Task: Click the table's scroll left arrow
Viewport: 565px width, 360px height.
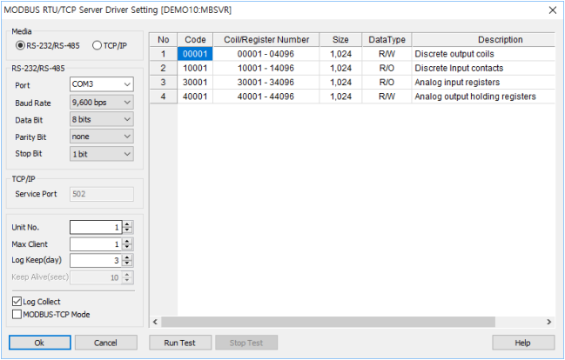Action: coord(155,322)
